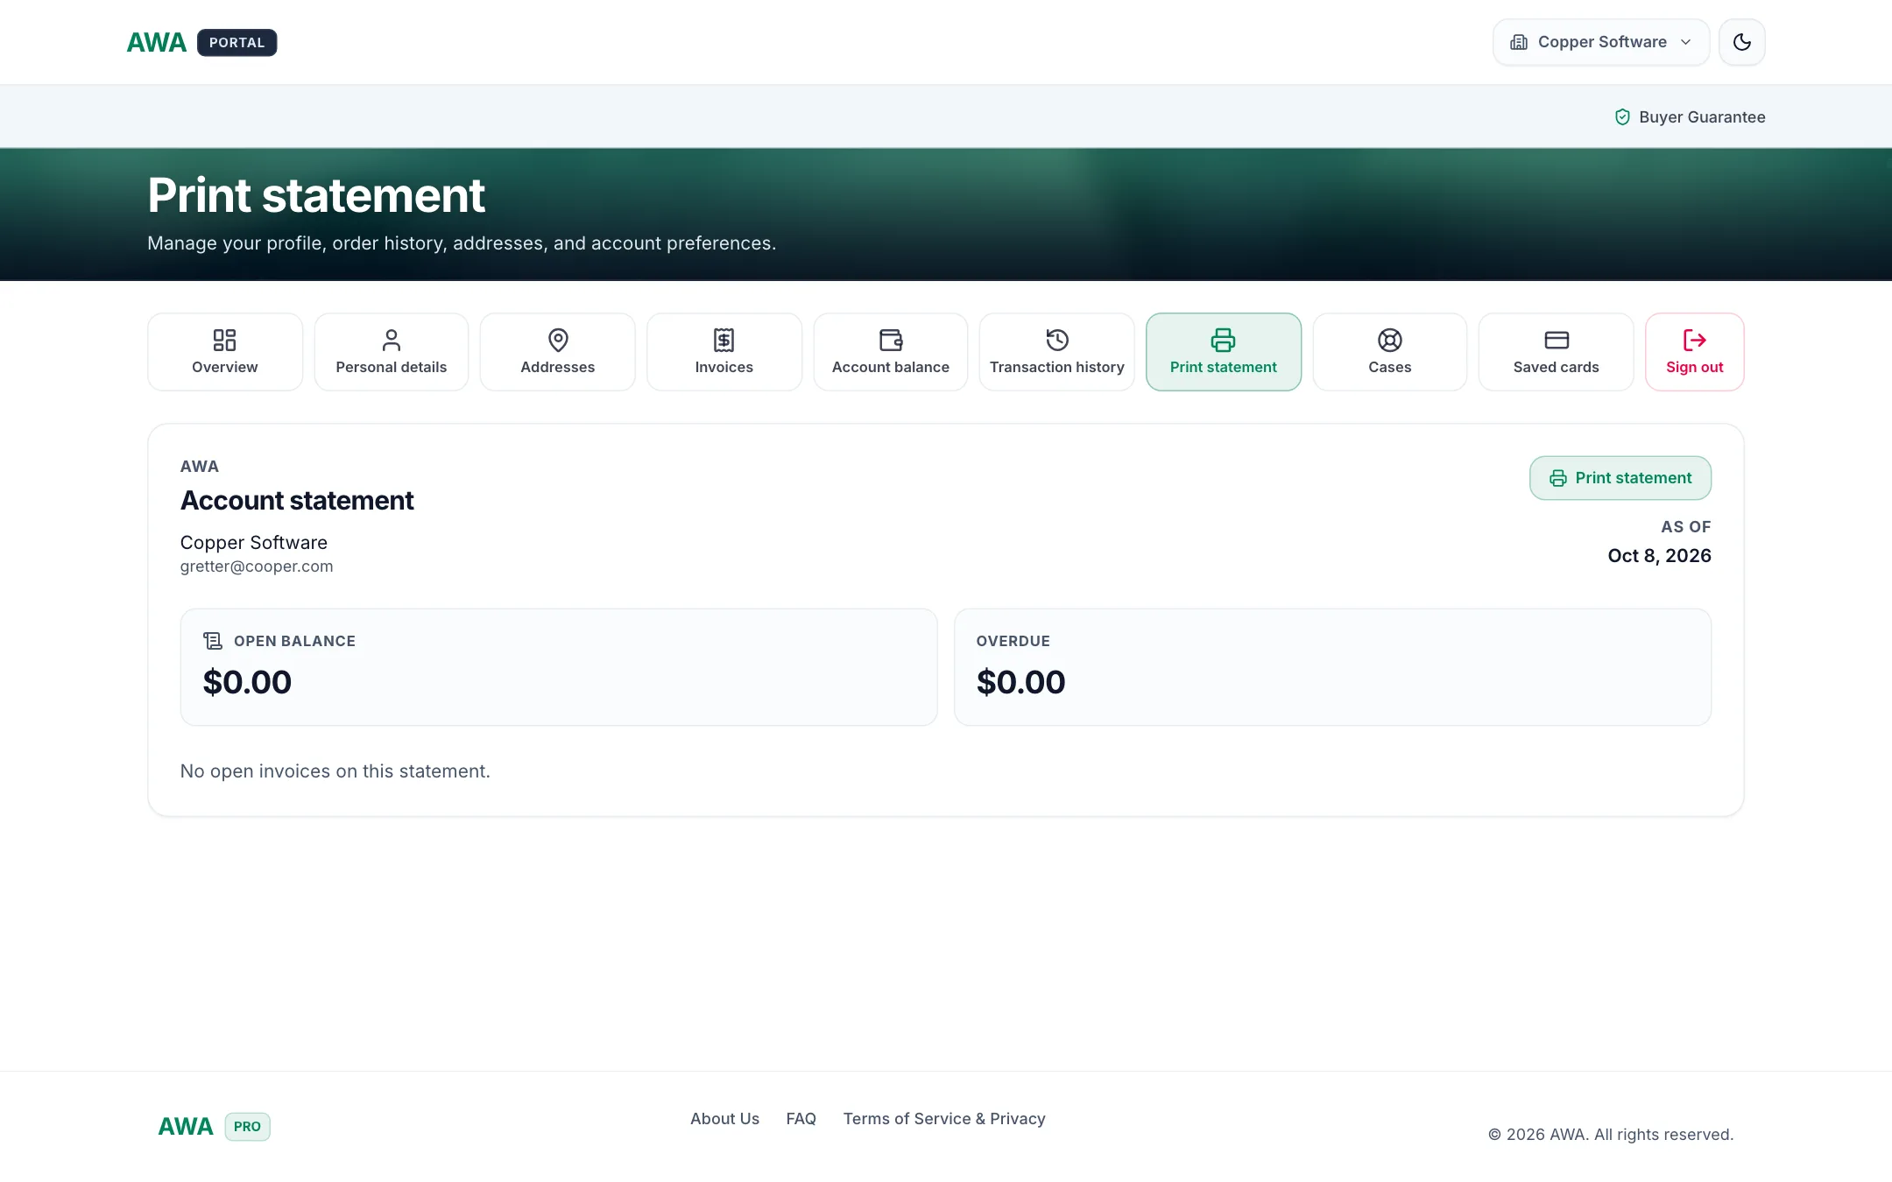The image size is (1892, 1182).
Task: Click the footer AWA PRO logo
Action: point(214,1127)
